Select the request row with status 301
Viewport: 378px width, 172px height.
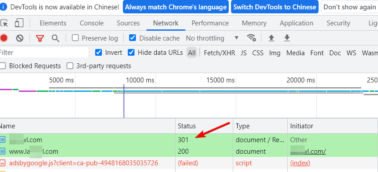click(x=189, y=139)
